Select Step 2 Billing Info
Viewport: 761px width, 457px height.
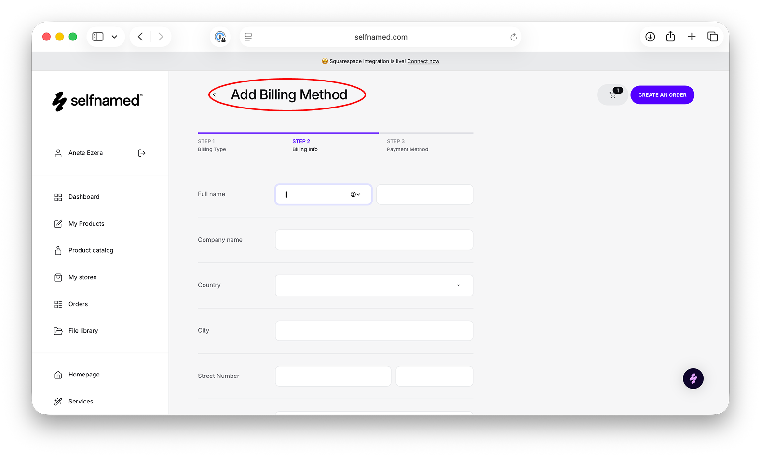(305, 145)
